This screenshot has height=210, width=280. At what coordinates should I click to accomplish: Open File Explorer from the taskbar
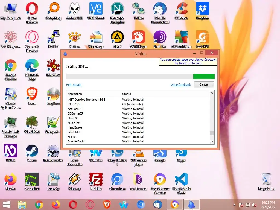[x=22, y=205]
